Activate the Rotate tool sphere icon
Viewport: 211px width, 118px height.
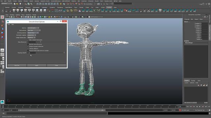pyautogui.click(x=2, y=33)
